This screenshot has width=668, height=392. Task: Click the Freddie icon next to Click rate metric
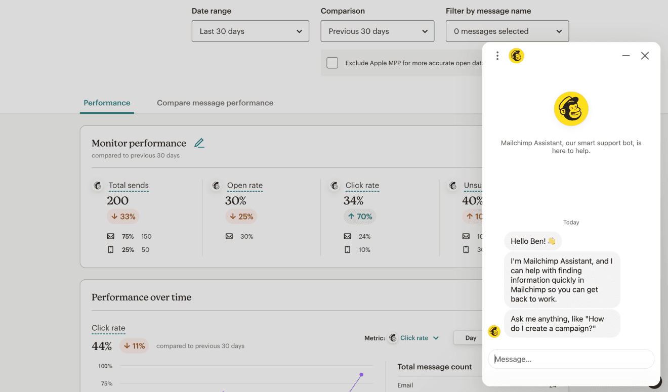(335, 186)
